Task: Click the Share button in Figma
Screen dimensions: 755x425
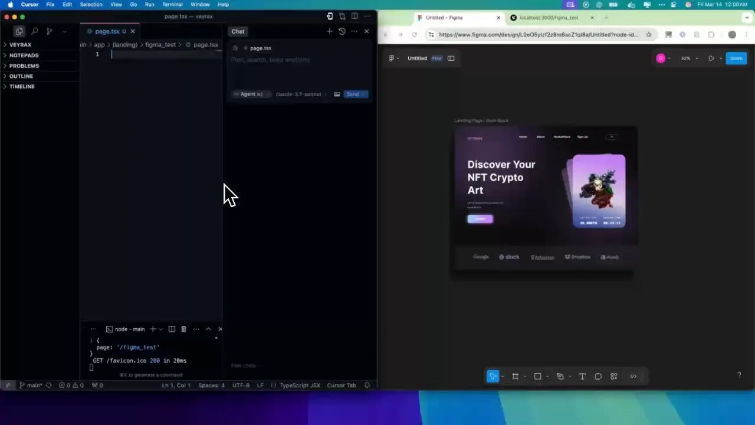Action: (736, 58)
